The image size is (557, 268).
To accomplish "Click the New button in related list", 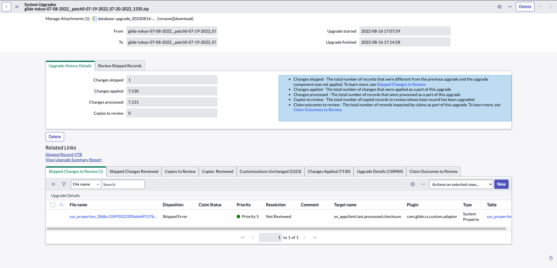I will pos(501,184).
